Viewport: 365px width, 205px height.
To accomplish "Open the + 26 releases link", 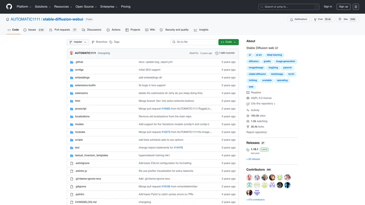I will point(253,159).
